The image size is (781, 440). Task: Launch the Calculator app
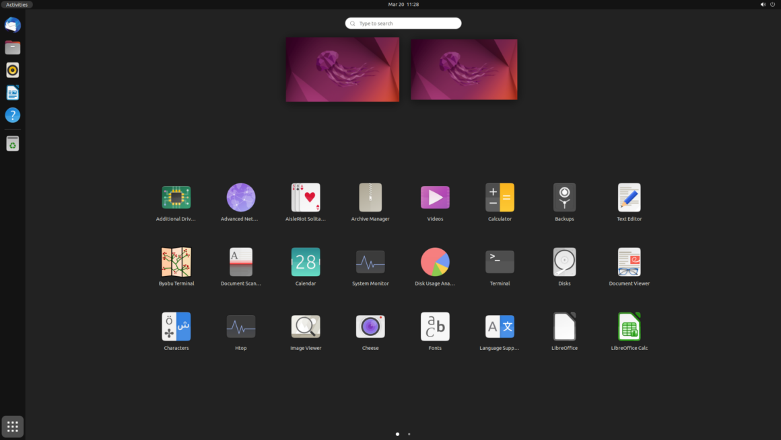(500, 197)
